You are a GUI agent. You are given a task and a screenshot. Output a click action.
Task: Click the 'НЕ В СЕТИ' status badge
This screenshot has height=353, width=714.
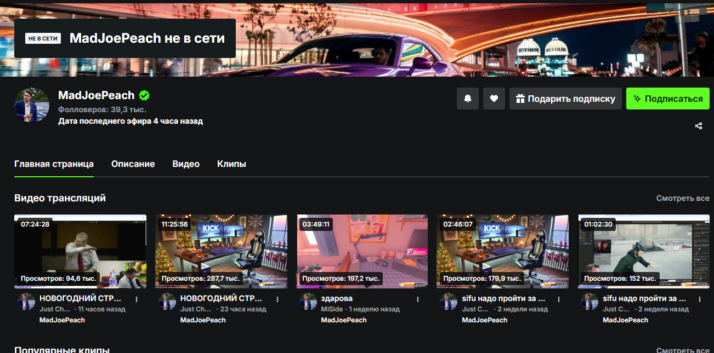click(43, 38)
